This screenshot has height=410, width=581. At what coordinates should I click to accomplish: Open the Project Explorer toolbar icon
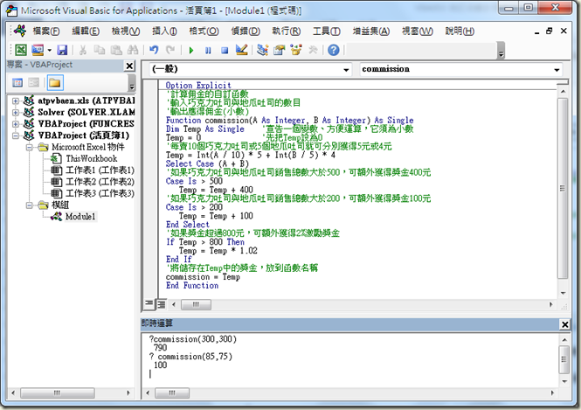point(263,50)
